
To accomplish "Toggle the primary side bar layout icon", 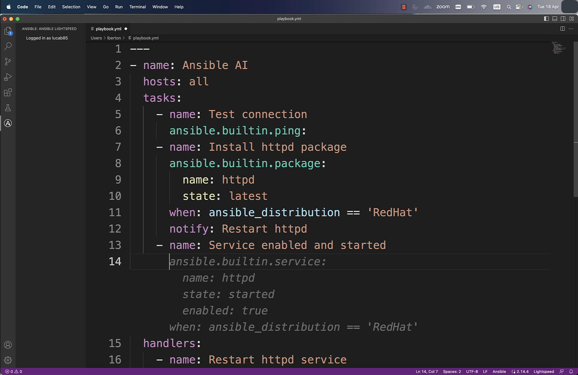I will point(546,19).
